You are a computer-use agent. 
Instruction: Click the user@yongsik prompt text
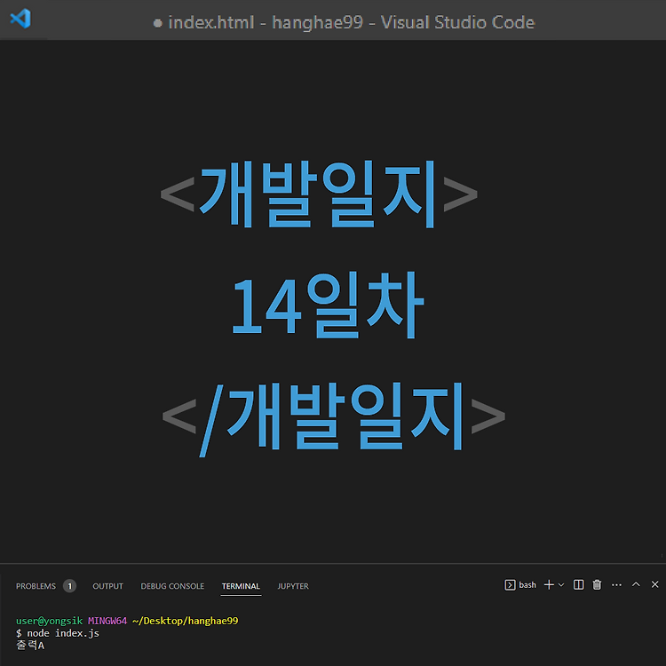tap(49, 621)
